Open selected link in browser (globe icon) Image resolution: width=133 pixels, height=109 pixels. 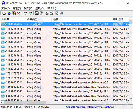(9, 13)
